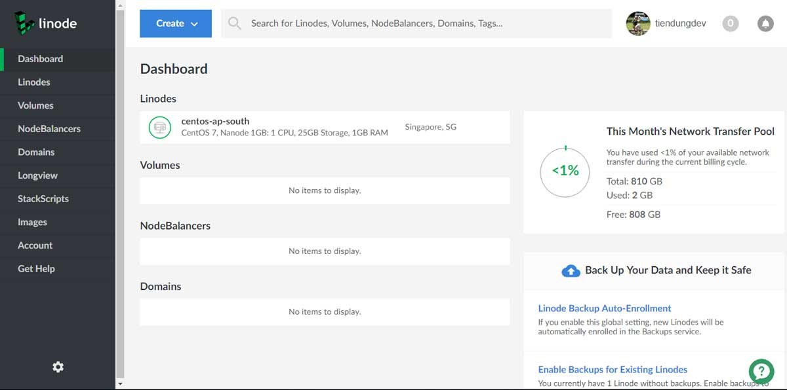Screen dimensions: 787x390
Task: Click the Volumes section heading
Action: [160, 166]
